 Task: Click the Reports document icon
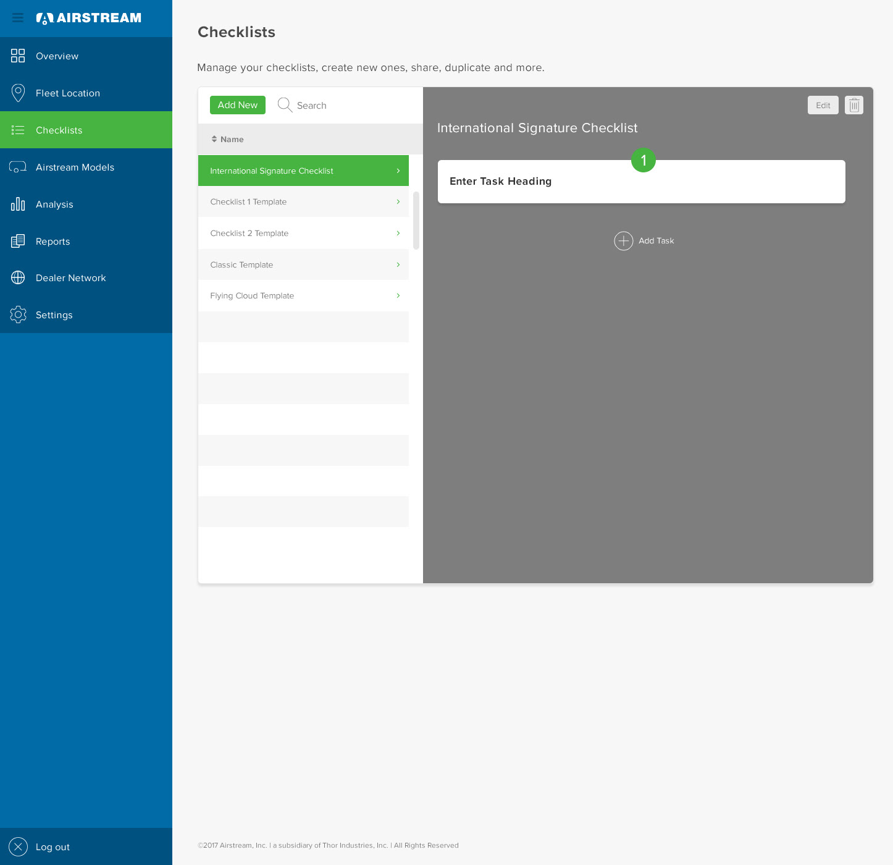click(18, 241)
